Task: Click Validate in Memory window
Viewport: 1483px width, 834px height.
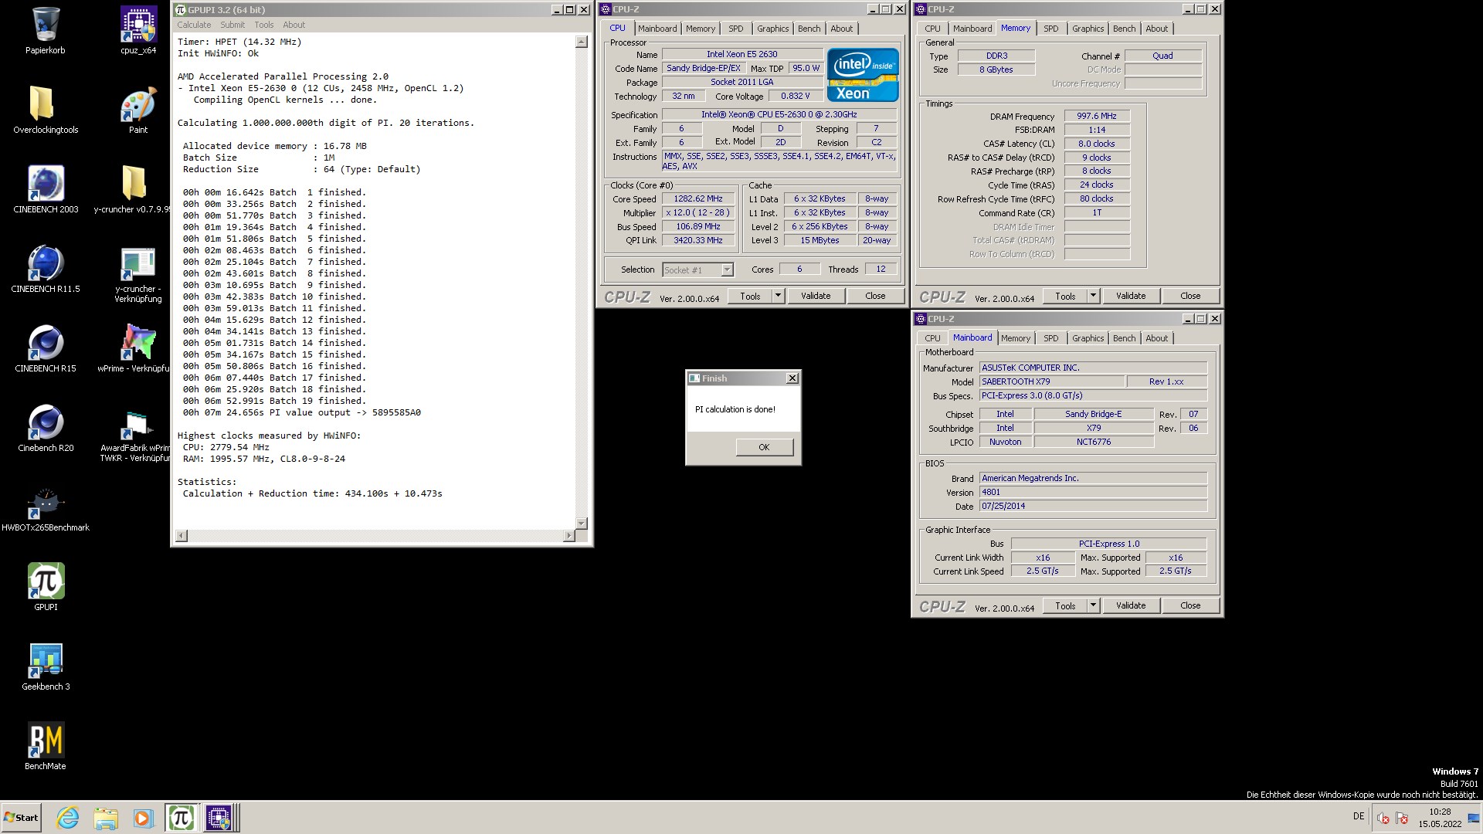Action: (x=1131, y=296)
